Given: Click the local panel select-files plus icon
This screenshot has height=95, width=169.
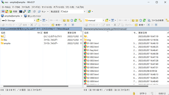Looking at the screenshot, I should pos(65,25).
